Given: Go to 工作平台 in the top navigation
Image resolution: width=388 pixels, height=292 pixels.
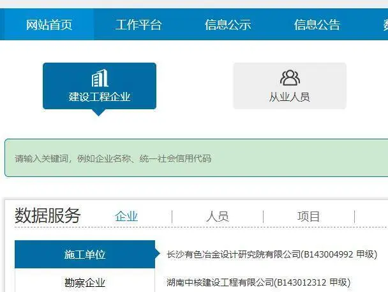Looking at the screenshot, I should tap(138, 24).
